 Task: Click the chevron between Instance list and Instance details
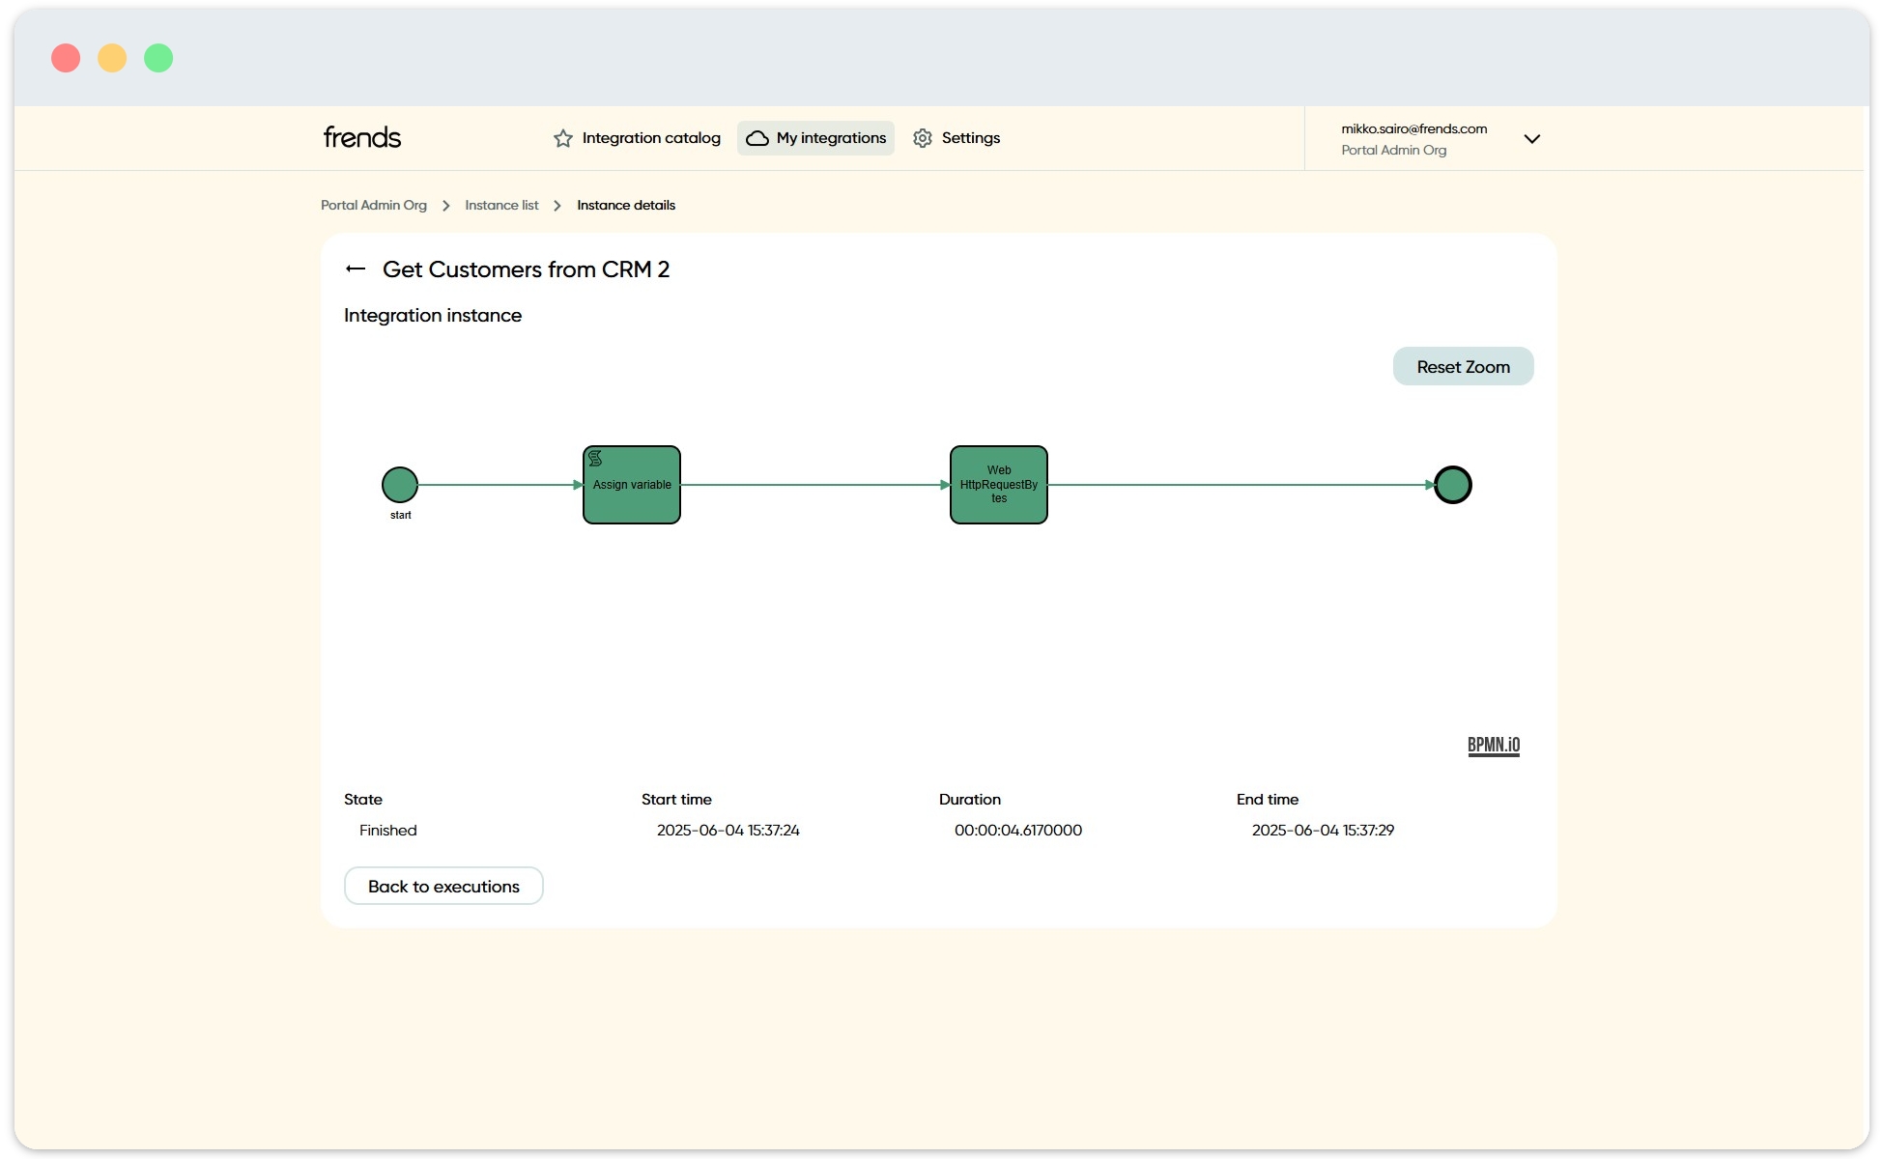click(x=557, y=205)
